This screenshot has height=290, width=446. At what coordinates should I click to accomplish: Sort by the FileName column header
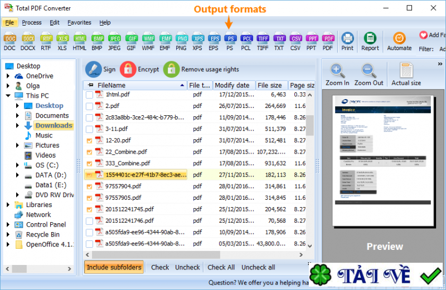pos(135,85)
